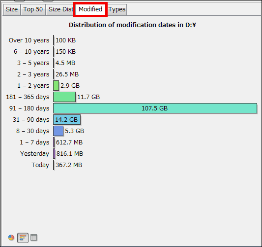Click the Distribution of modification dates title
262x247 pixels.
coord(132,25)
